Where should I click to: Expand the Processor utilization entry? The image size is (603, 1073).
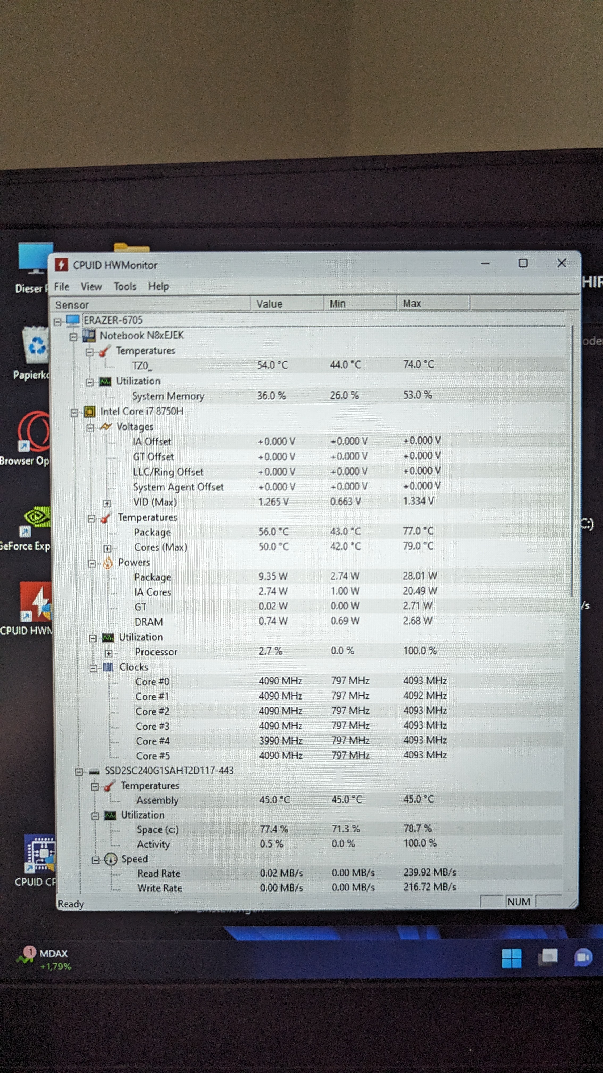tap(109, 653)
